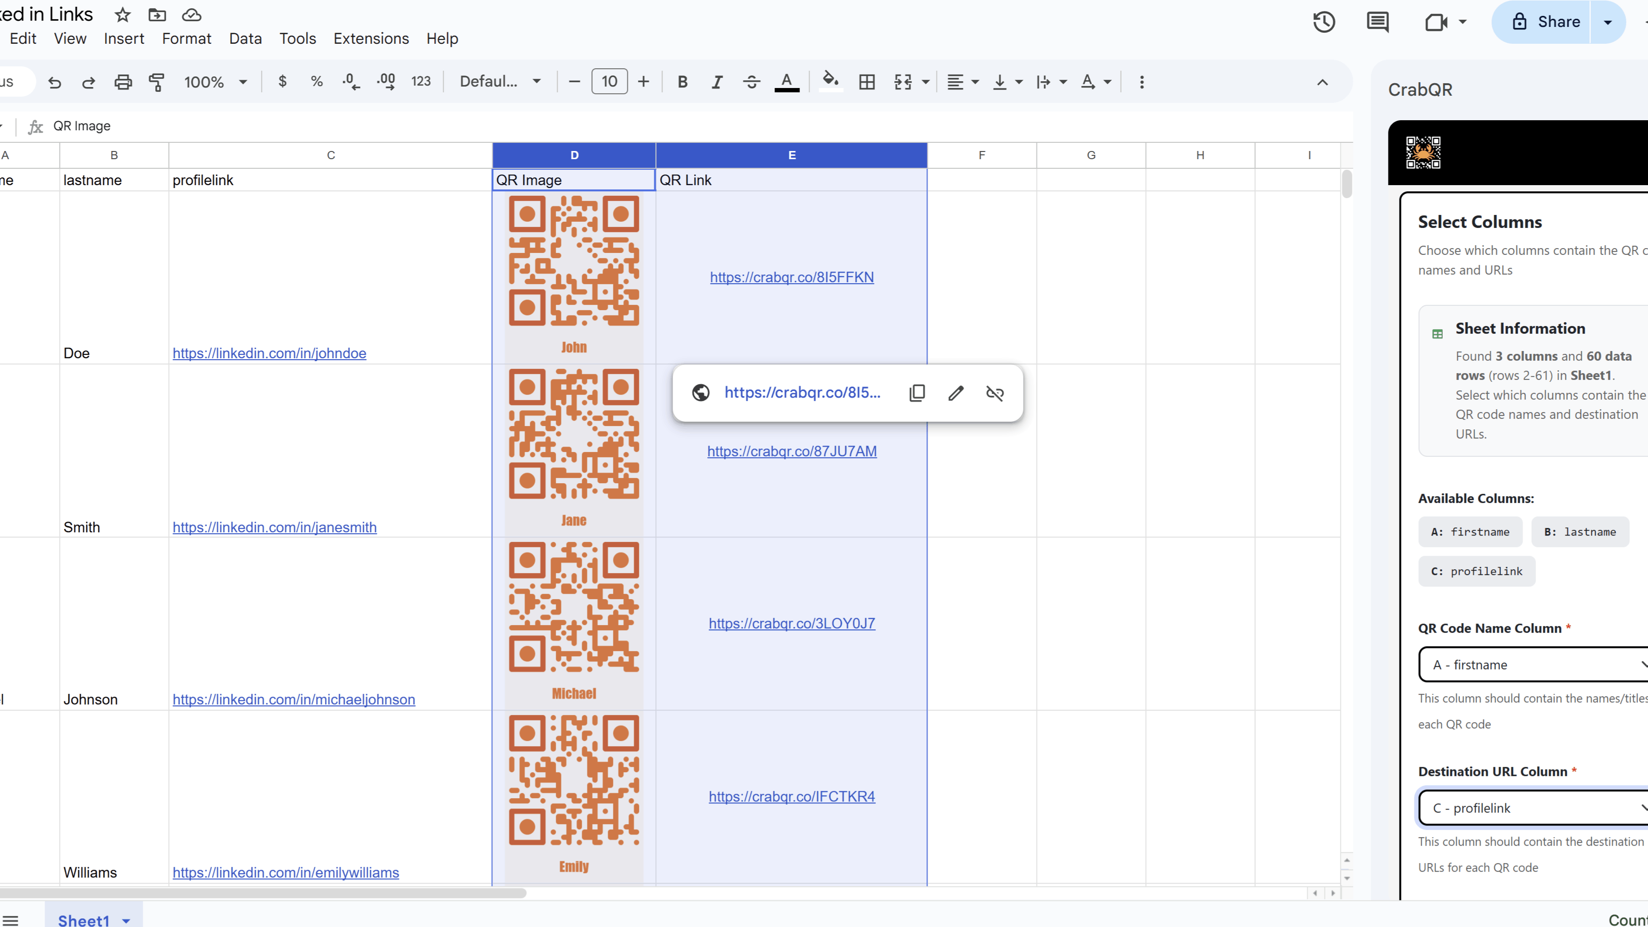
Task: Toggle strikethrough formatting
Action: 752,82
